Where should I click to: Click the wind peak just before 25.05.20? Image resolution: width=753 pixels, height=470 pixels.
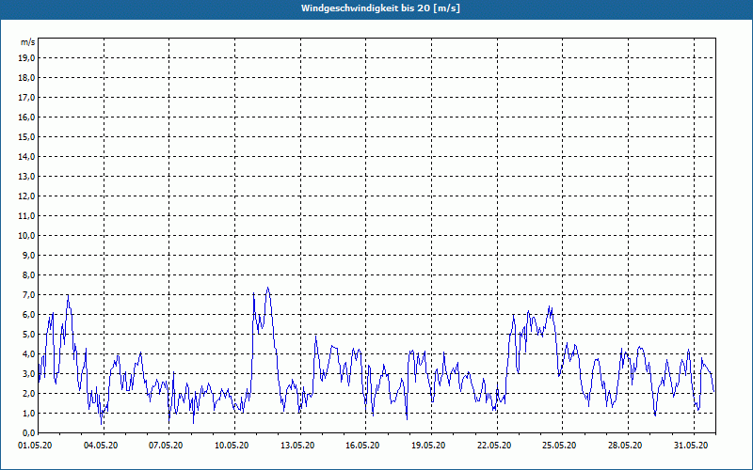coord(550,306)
